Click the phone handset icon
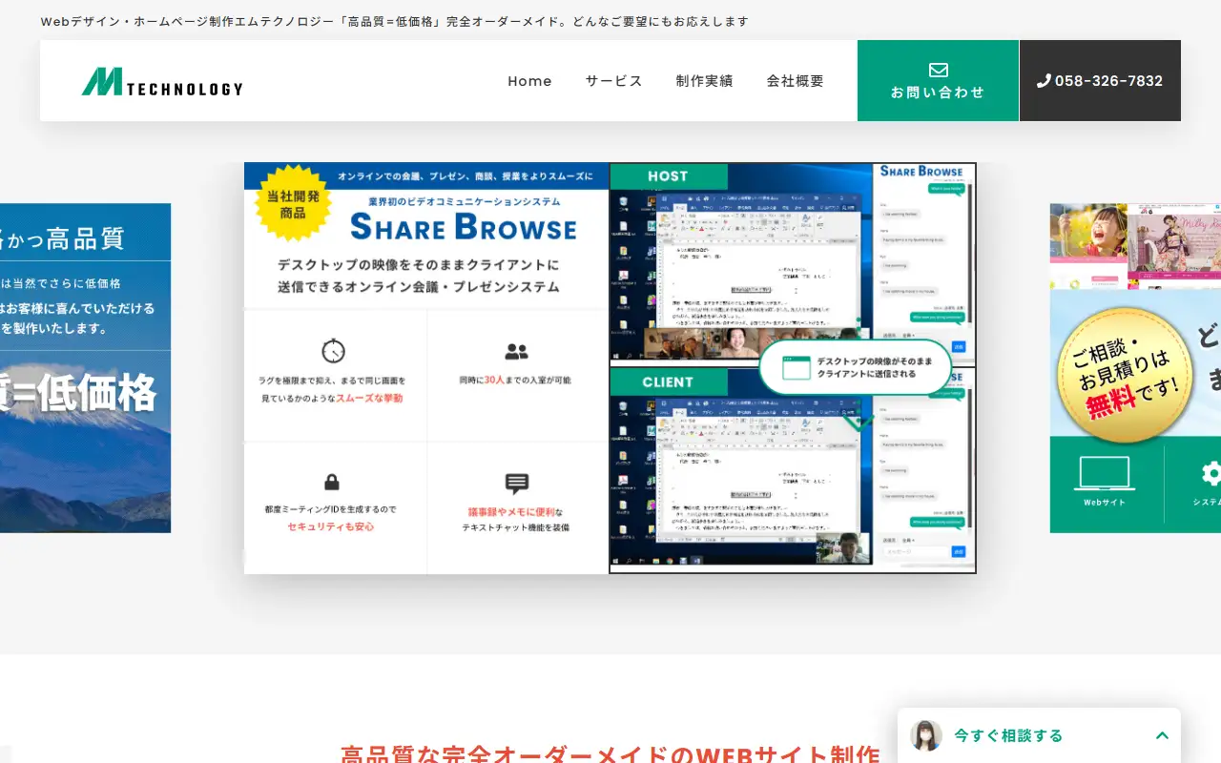The image size is (1221, 763). tap(1044, 81)
